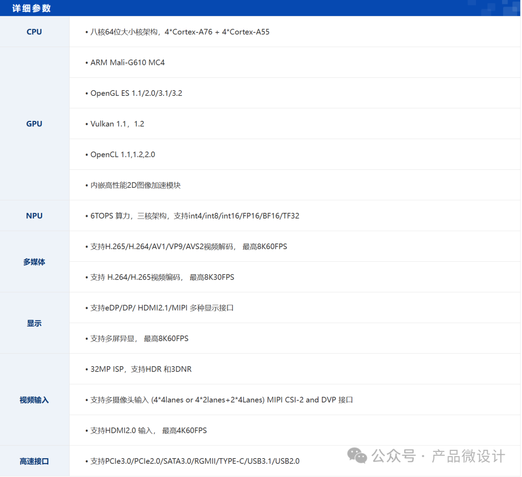This screenshot has height=477, width=522.
Task: Click the WeChat logo in the watermark
Action: point(358,455)
